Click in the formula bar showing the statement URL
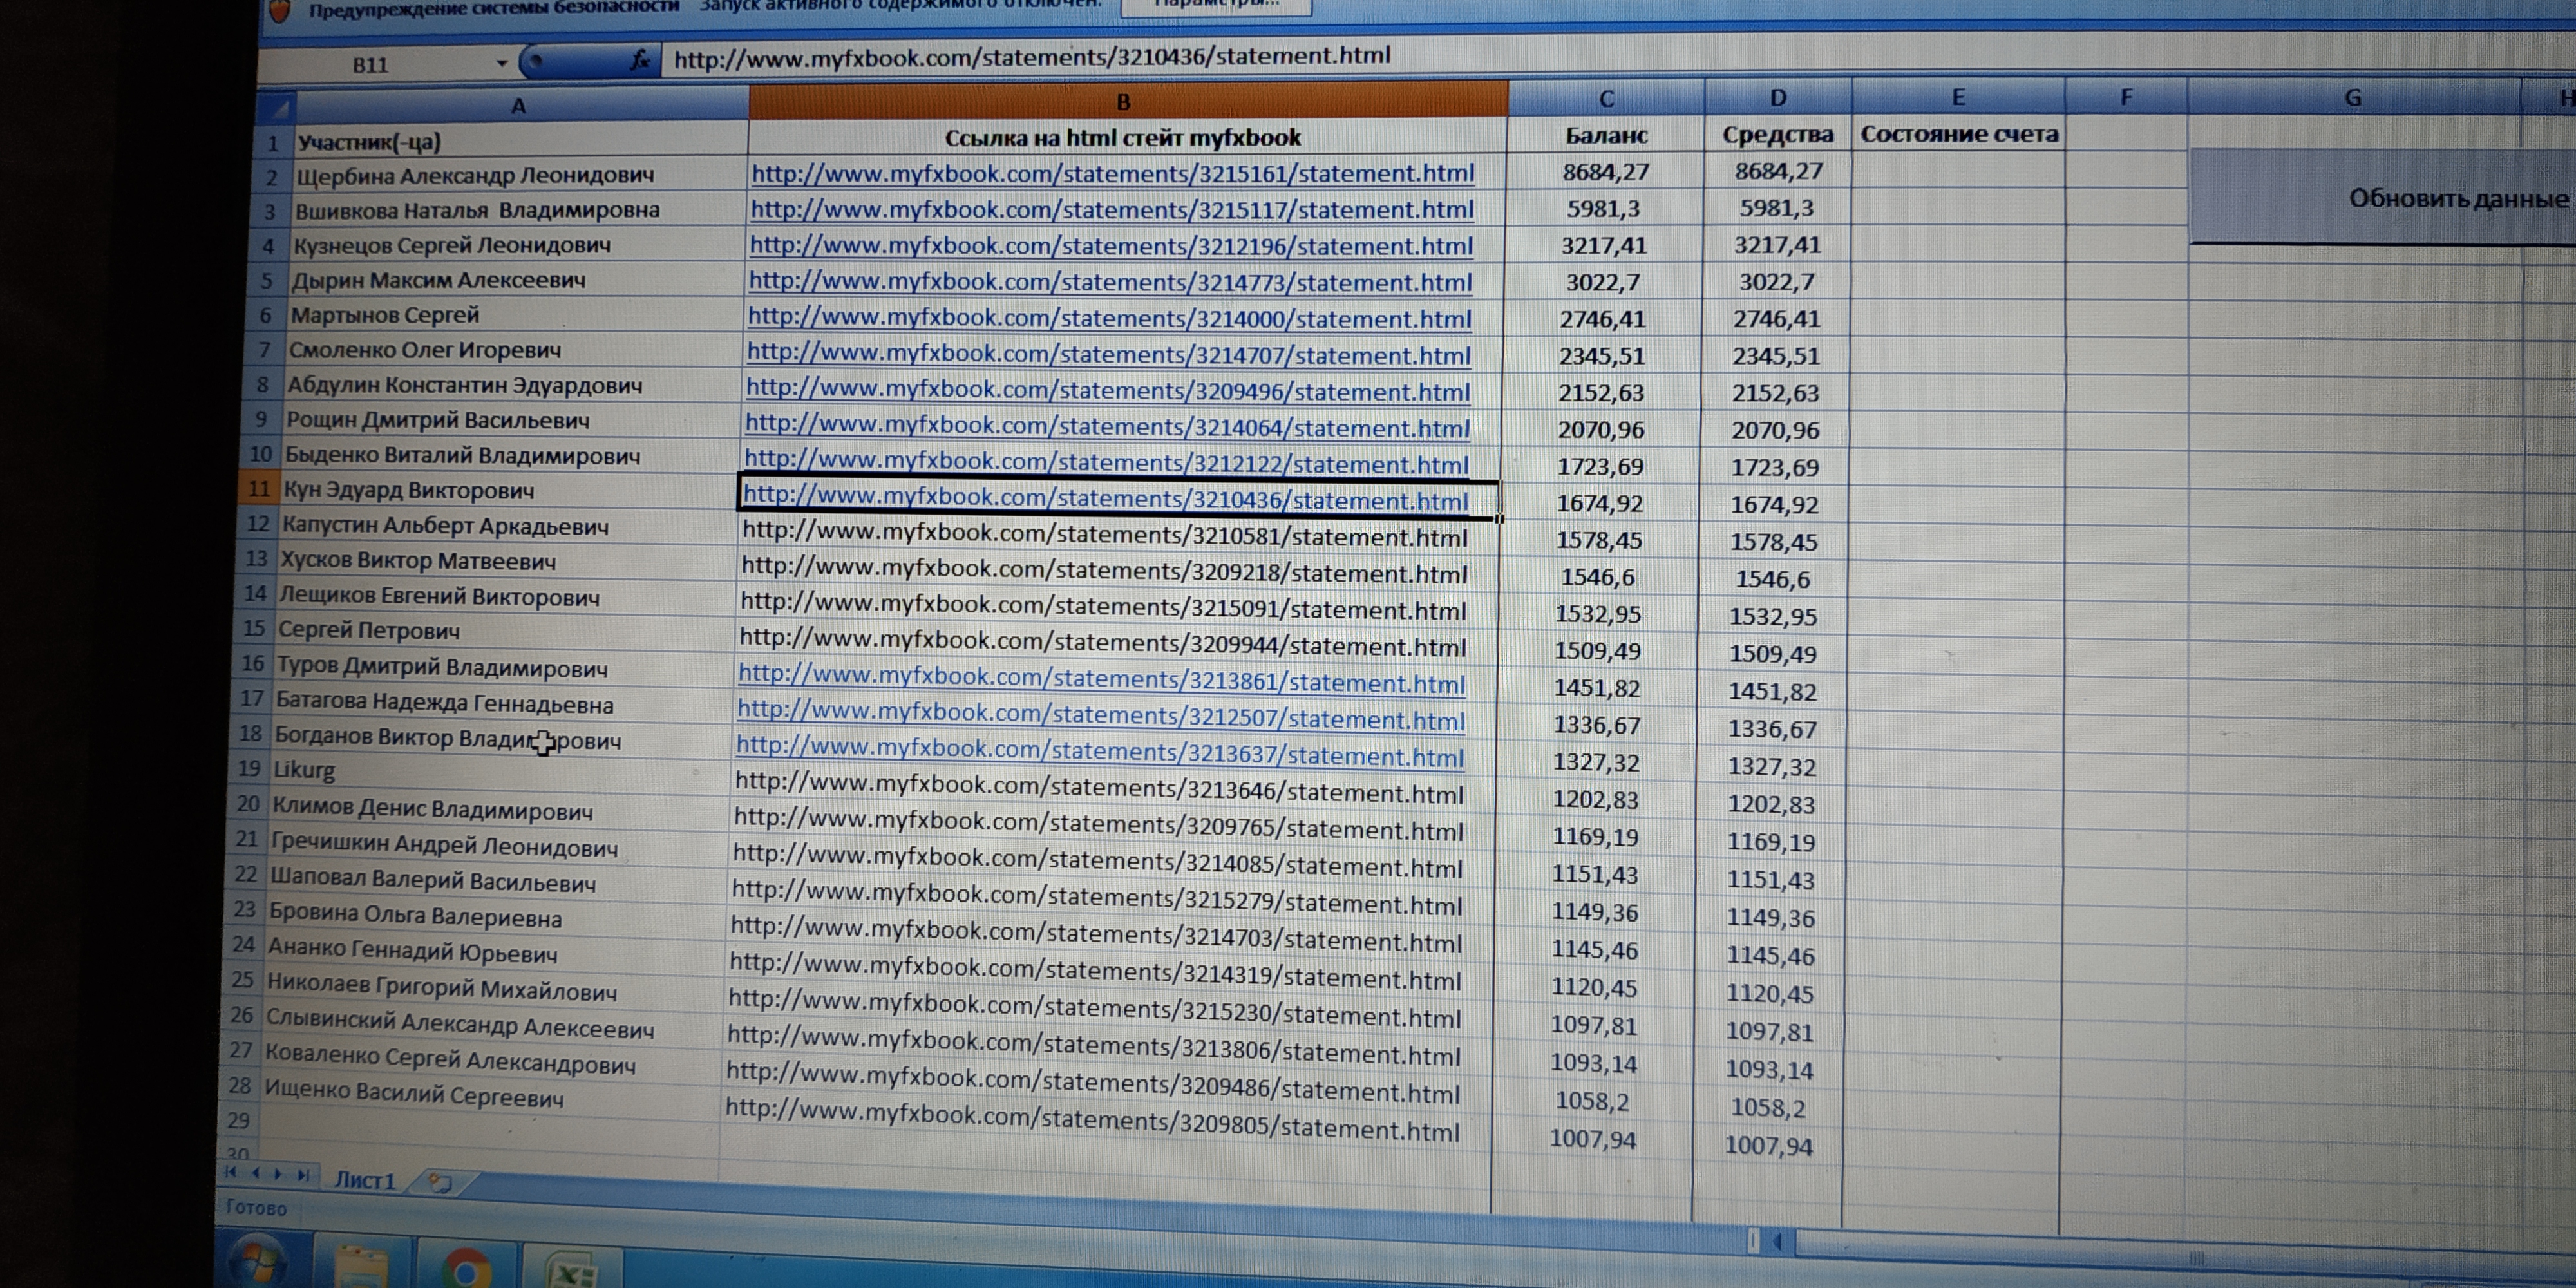The height and width of the screenshot is (1288, 2576). (1600, 55)
